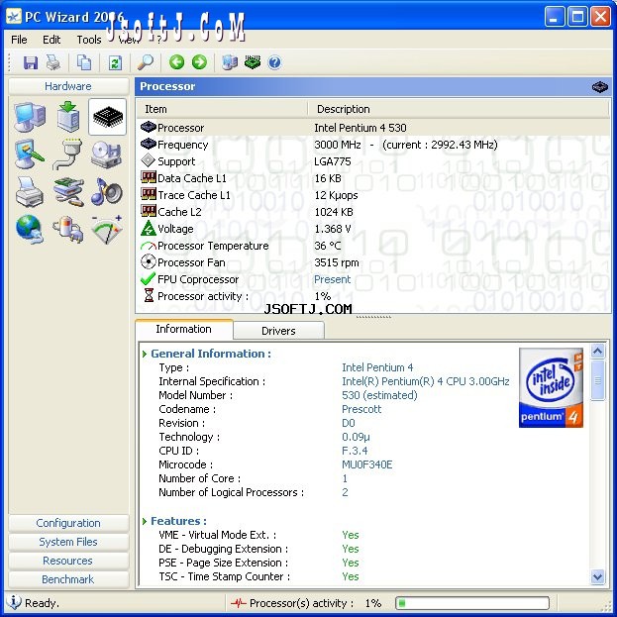Select the Multimedia speaker and note icon
This screenshot has width=617, height=617.
[x=106, y=192]
